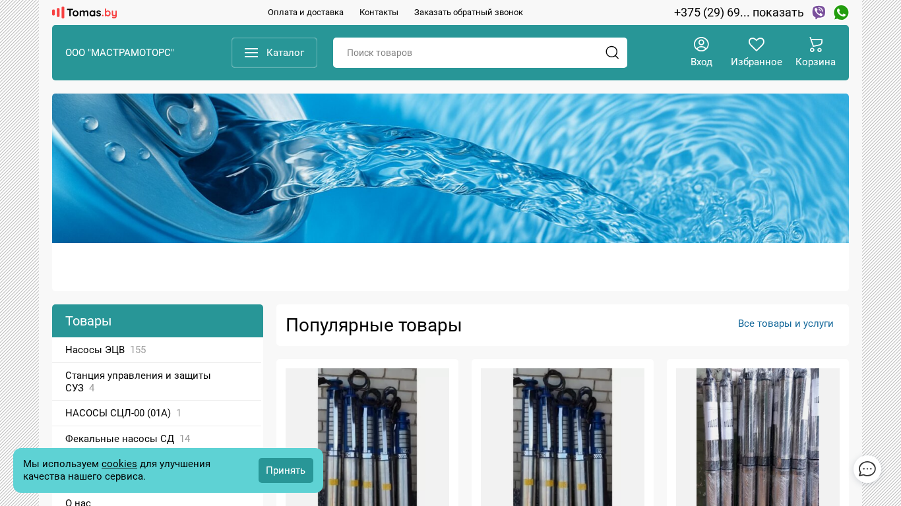This screenshot has height=506, width=901.
Task: Open third popular product steel pumps photo
Action: click(x=758, y=437)
